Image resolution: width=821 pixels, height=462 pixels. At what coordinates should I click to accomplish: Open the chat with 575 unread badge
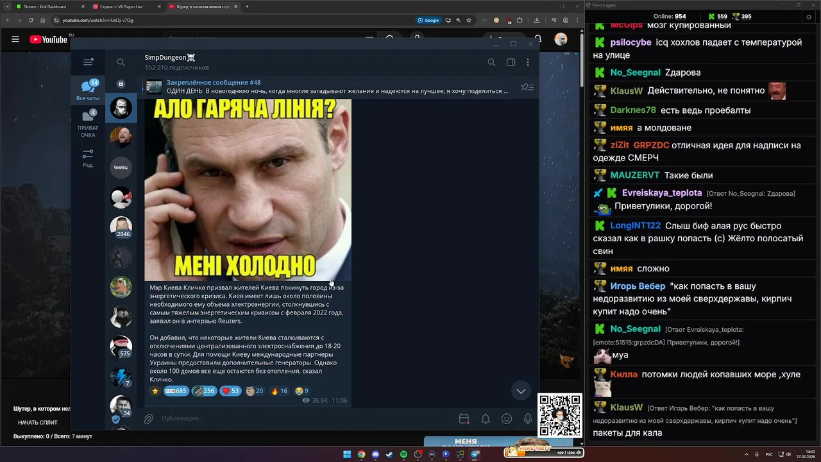pyautogui.click(x=121, y=346)
